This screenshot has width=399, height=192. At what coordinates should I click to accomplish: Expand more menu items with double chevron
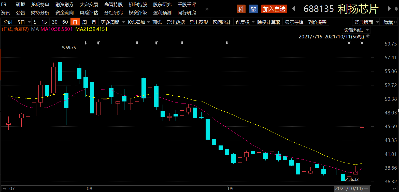[x=207, y=9]
